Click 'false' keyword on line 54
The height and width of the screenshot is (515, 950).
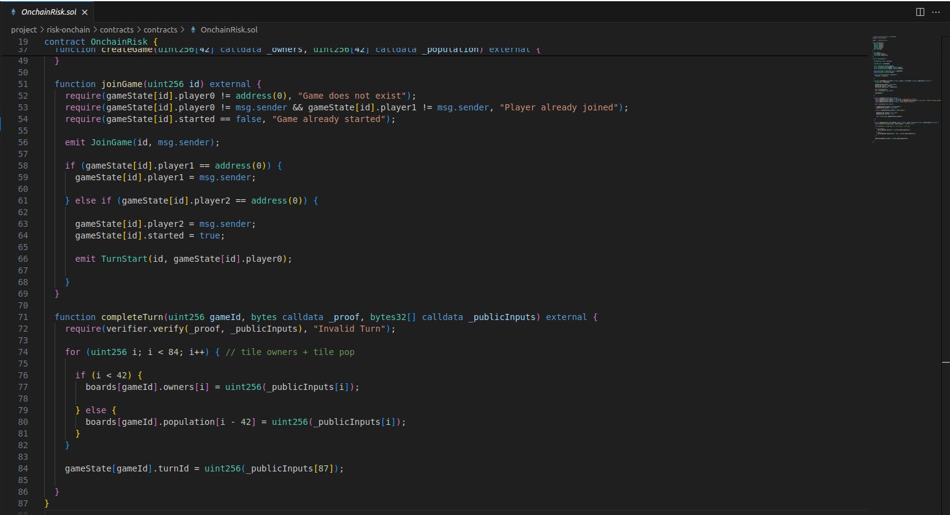(249, 119)
